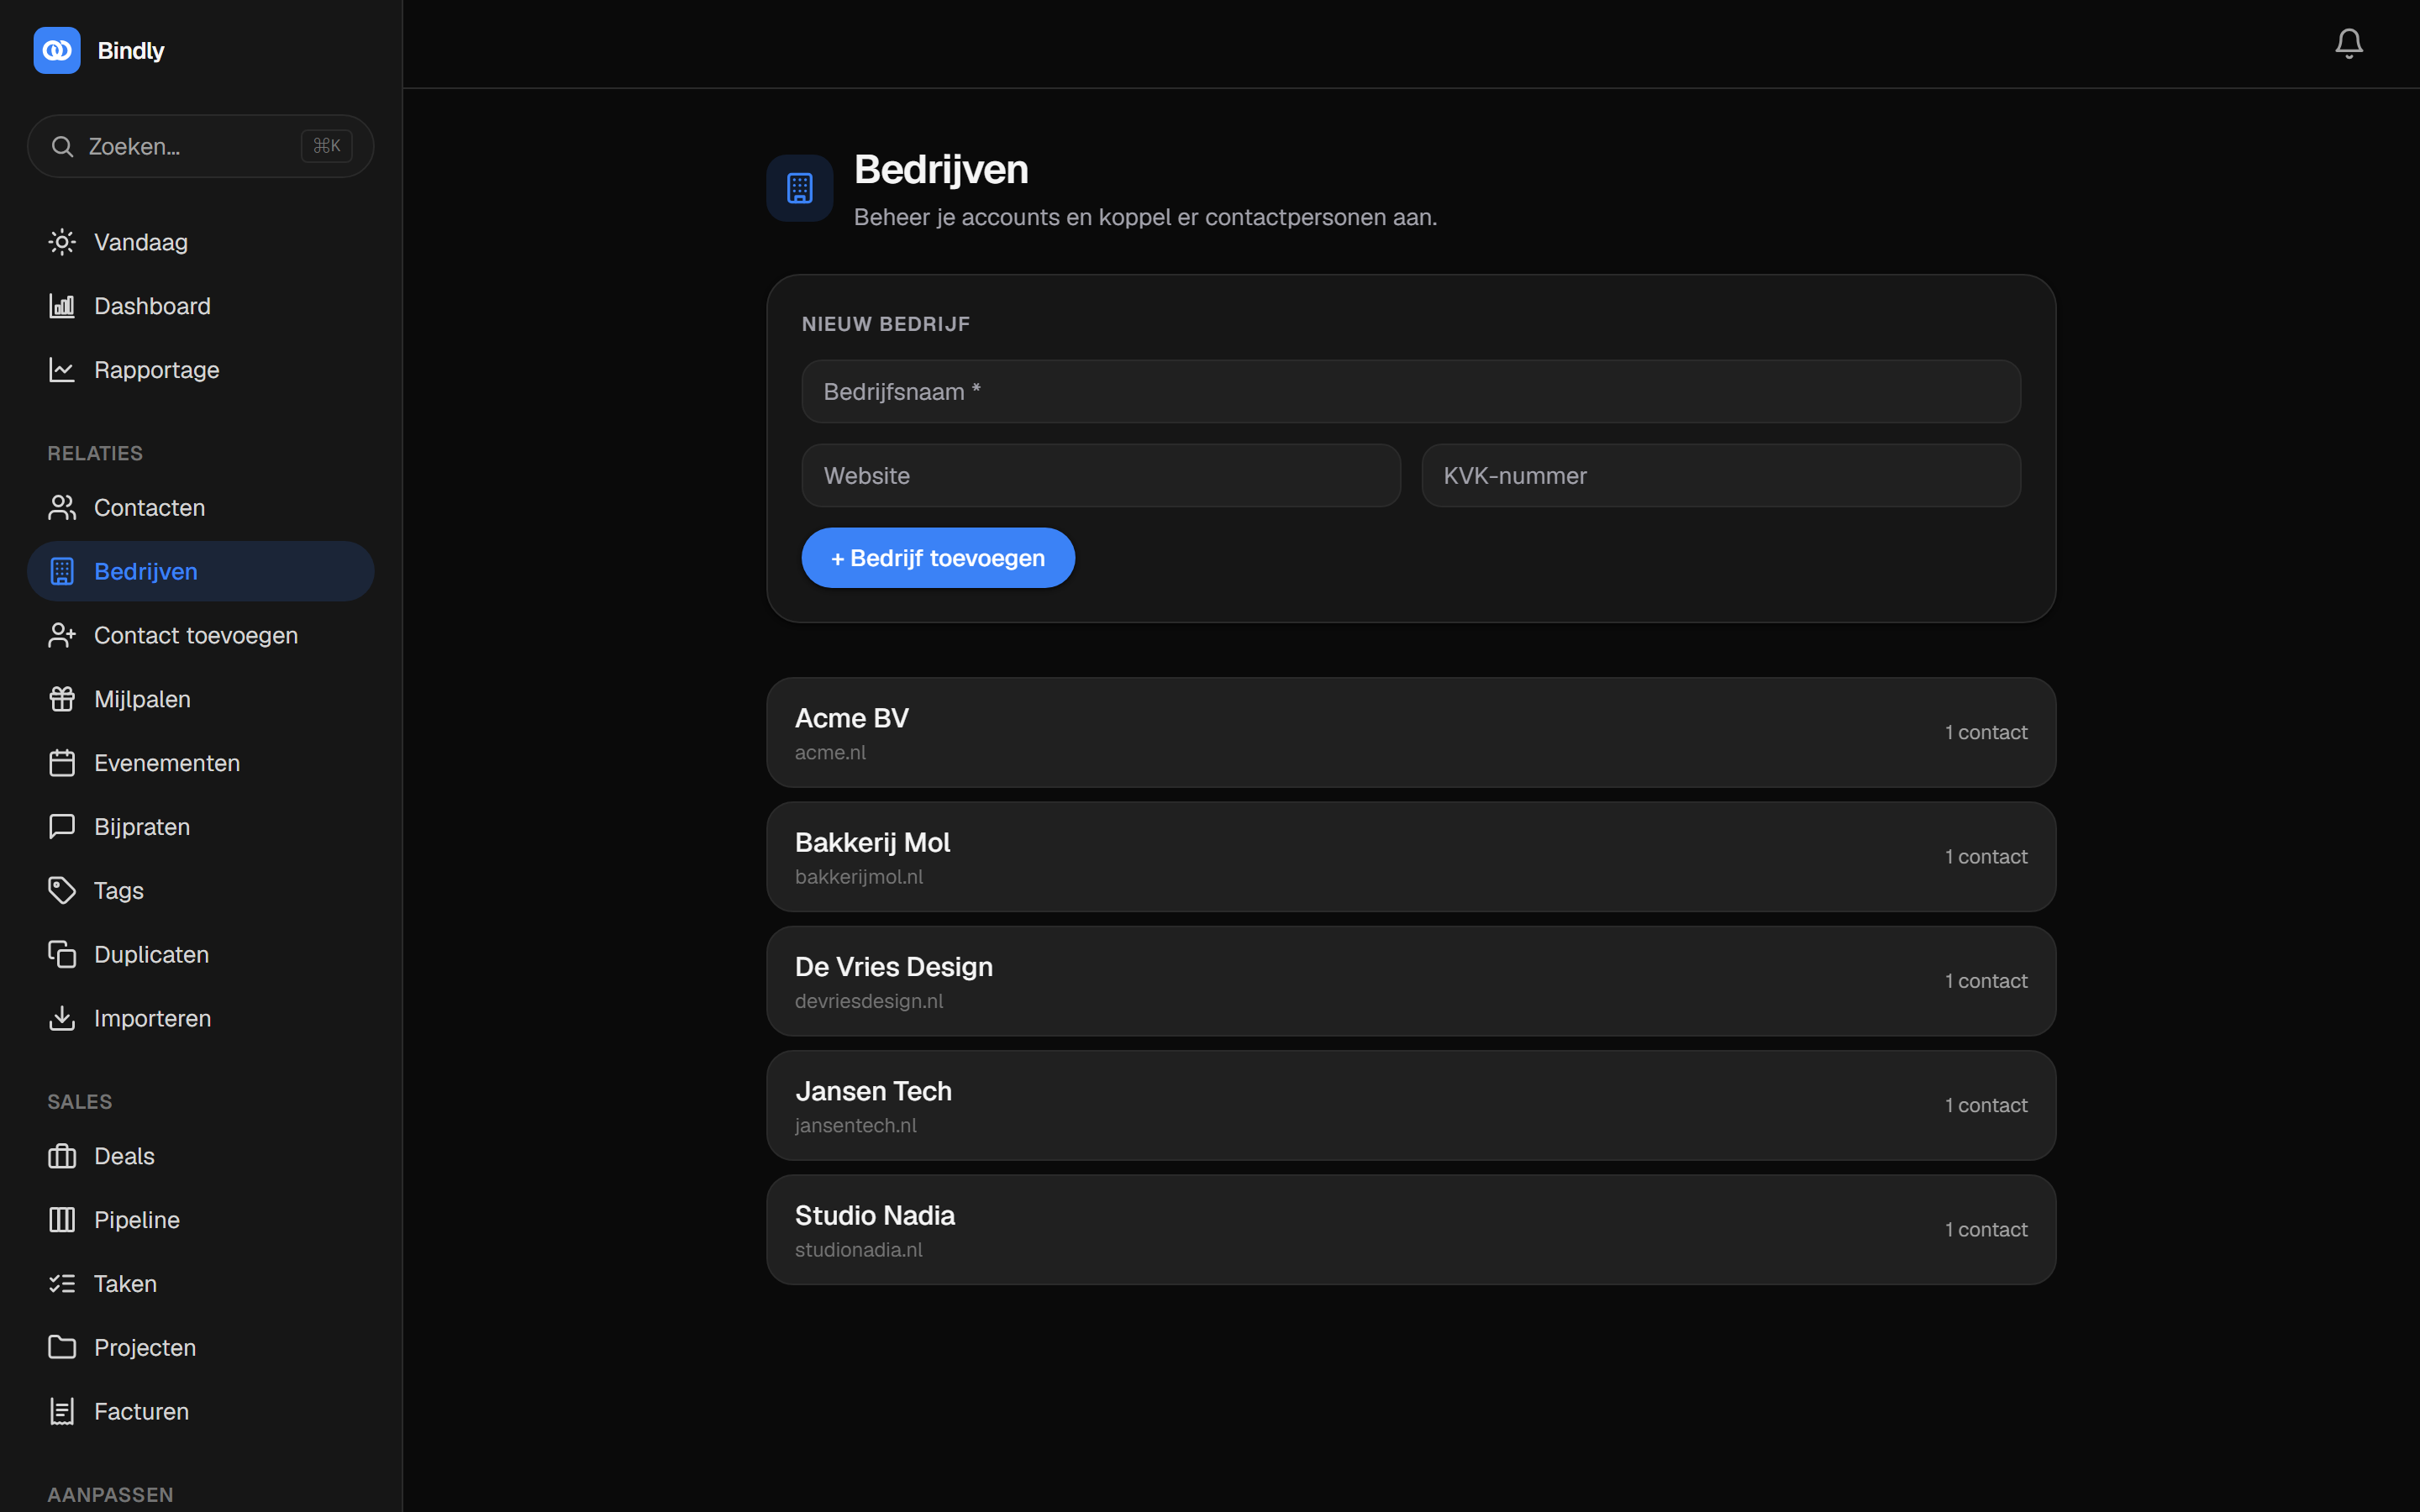Click the Taken checklist icon

(x=62, y=1284)
